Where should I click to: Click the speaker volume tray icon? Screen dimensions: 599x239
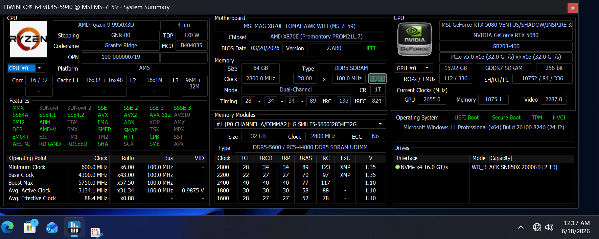point(549,227)
